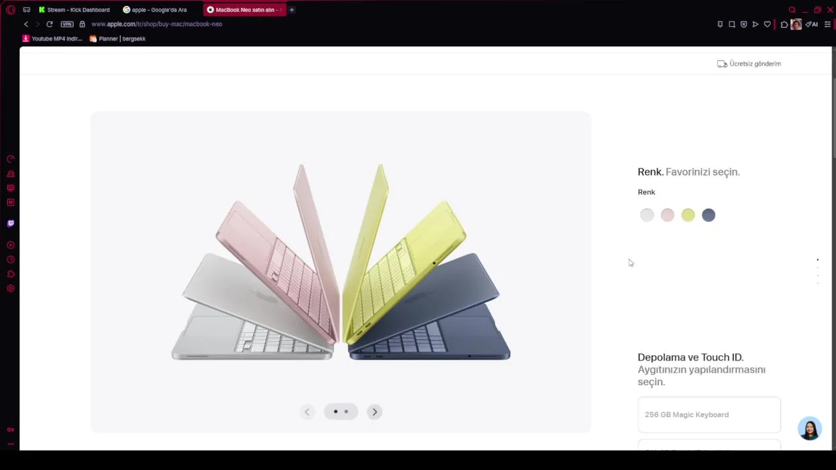Take a snapshot with the capture icon
The image size is (836, 470).
coord(731,24)
